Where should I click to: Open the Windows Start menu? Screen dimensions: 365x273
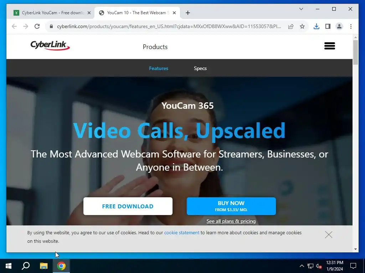9,266
